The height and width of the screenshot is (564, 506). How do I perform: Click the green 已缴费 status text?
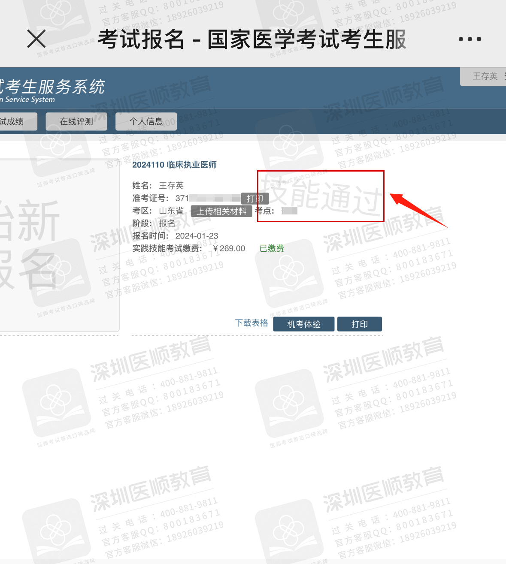click(272, 248)
